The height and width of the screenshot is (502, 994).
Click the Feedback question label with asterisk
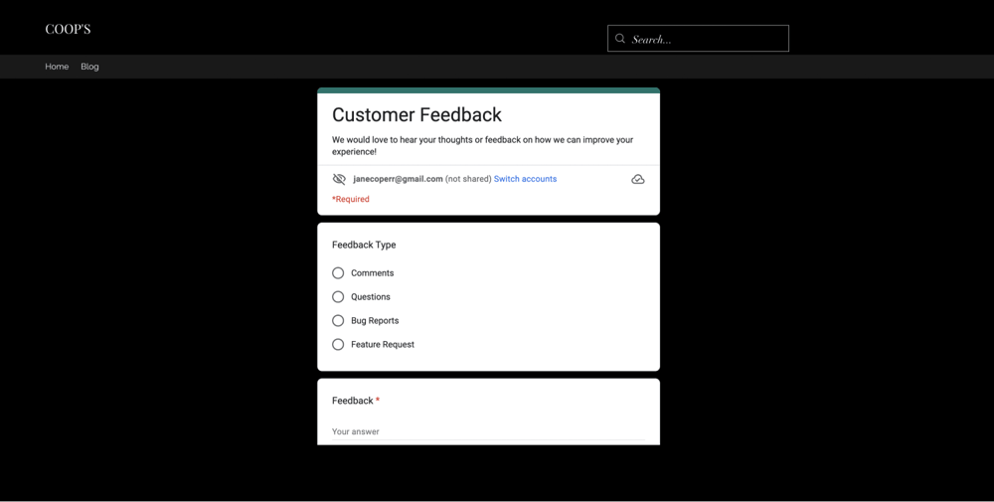[355, 401]
